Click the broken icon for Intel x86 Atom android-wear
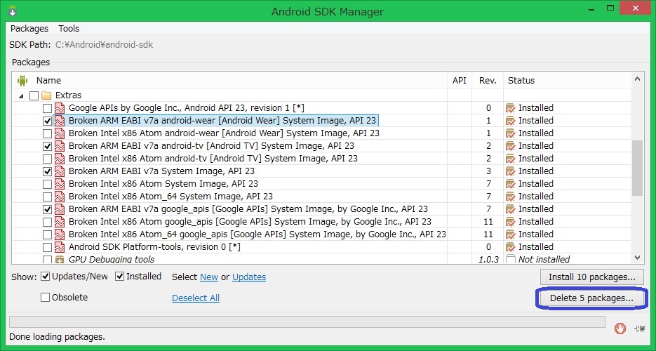The image size is (656, 351). (60, 133)
